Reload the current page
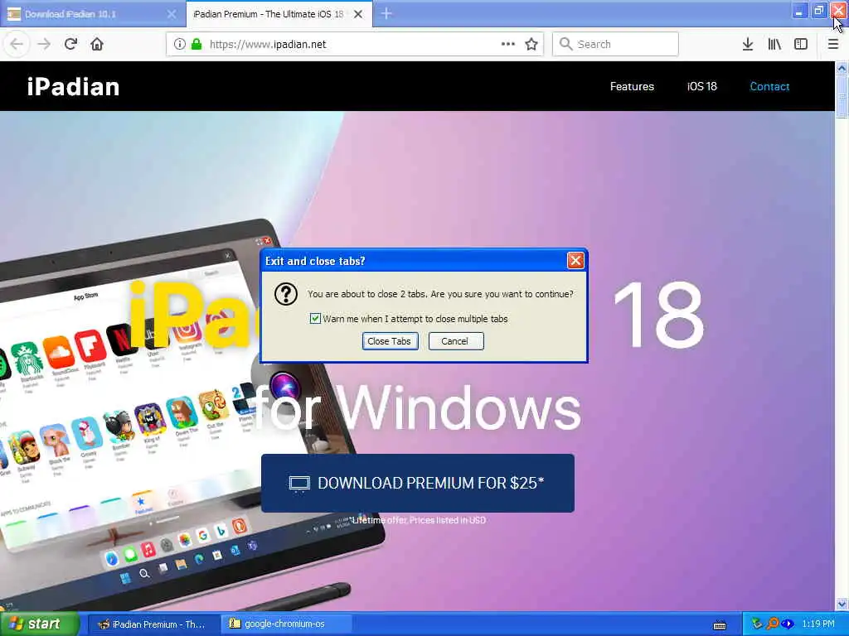 pos(70,44)
